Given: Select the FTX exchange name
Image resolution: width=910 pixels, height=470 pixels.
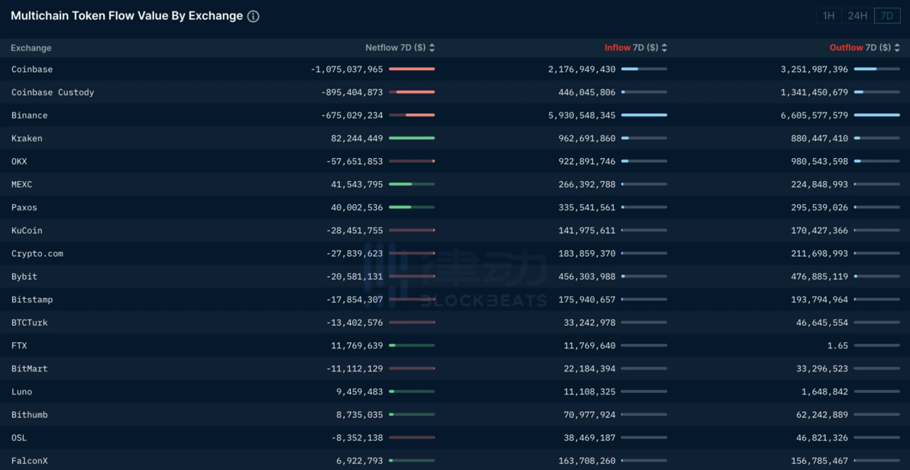Looking at the screenshot, I should (x=19, y=346).
